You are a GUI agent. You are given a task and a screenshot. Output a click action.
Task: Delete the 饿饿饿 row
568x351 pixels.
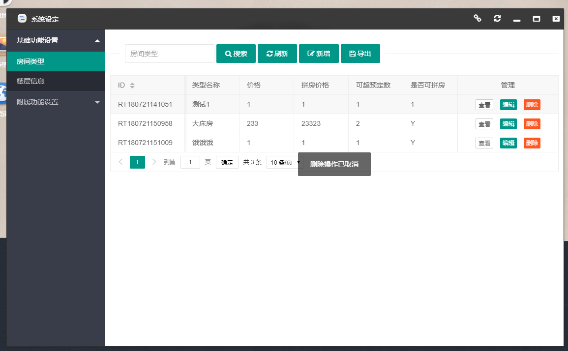click(532, 143)
